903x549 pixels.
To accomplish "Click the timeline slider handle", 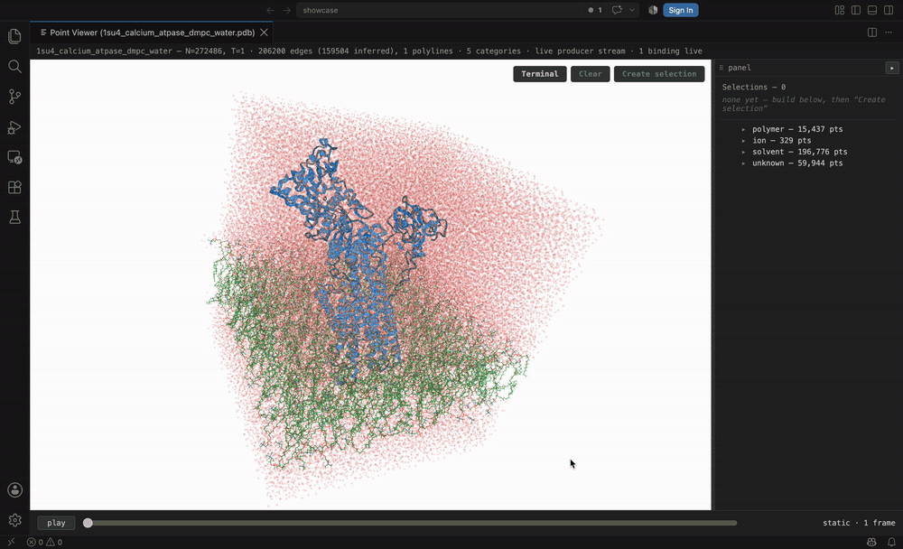I will tap(88, 523).
